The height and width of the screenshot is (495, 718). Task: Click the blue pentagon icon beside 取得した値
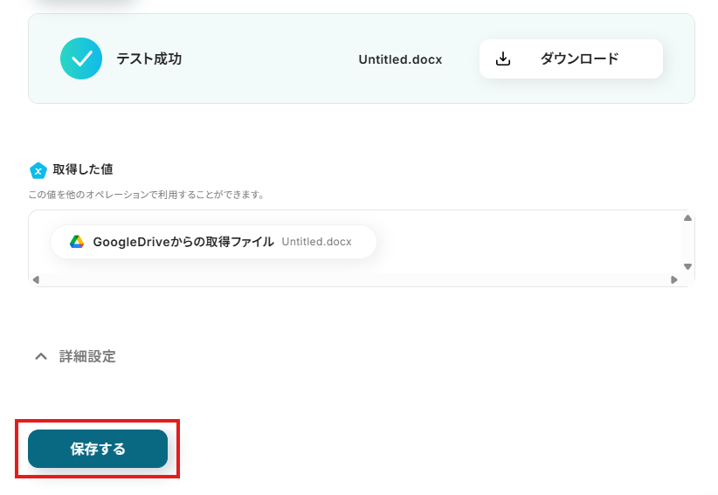pos(38,170)
